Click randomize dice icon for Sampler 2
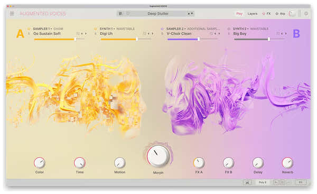317x194 pixels. [x=211, y=34]
